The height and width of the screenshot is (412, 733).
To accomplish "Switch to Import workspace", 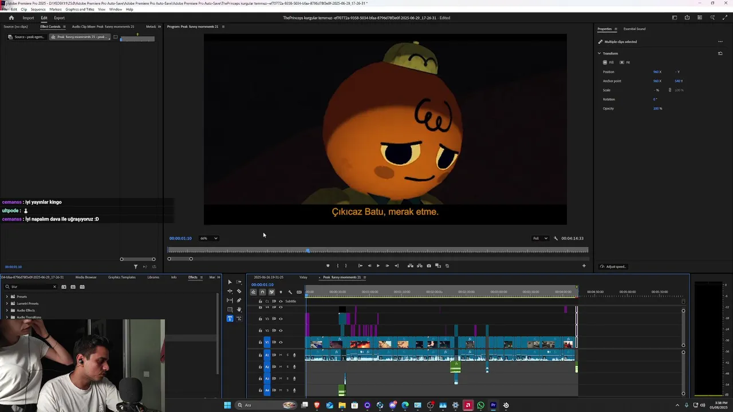I will [28, 18].
